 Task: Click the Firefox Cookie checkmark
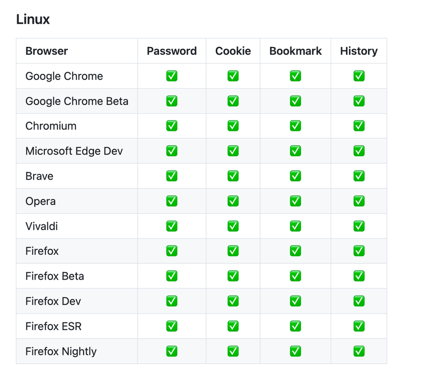coord(233,251)
